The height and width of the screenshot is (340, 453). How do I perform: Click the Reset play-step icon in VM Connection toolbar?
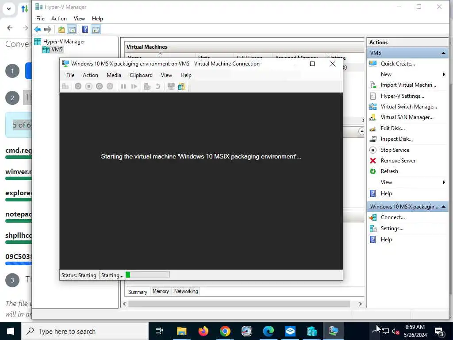(134, 86)
